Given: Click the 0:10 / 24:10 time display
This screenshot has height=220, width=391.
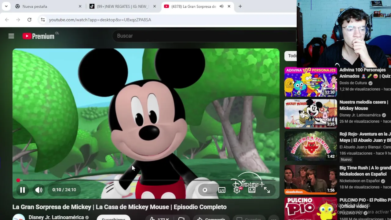Looking at the screenshot, I should point(64,190).
